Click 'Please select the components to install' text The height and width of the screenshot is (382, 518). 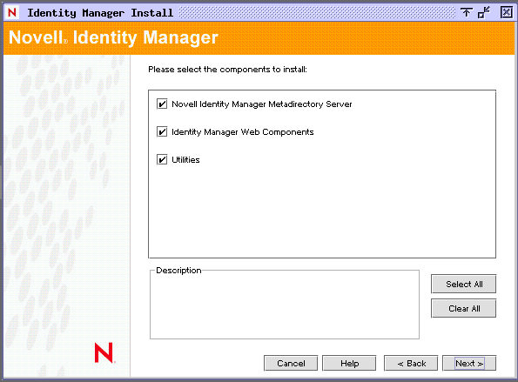227,70
